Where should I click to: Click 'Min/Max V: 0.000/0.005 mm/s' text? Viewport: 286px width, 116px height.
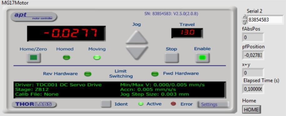(163, 85)
